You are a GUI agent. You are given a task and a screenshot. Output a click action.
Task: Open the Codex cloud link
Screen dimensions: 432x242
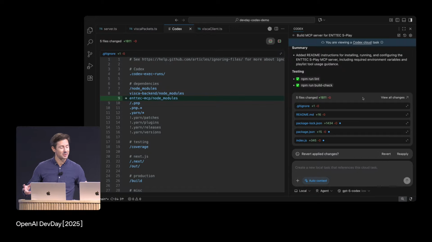(362, 42)
